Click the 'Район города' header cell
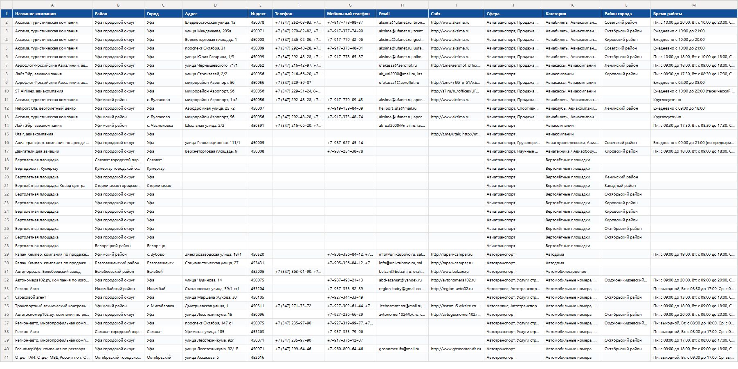The width and height of the screenshot is (738, 369). pos(626,14)
